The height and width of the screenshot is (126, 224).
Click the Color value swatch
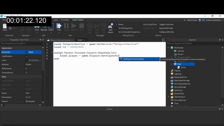tap(27, 61)
